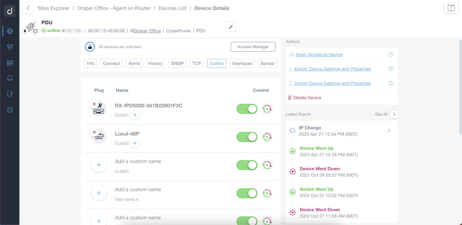Image resolution: width=462 pixels, height=225 pixels.
Task: Attach a device to Test name 4 plug
Action: tap(99, 193)
